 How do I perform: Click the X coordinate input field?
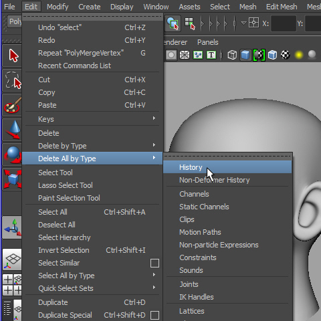click(x=284, y=23)
